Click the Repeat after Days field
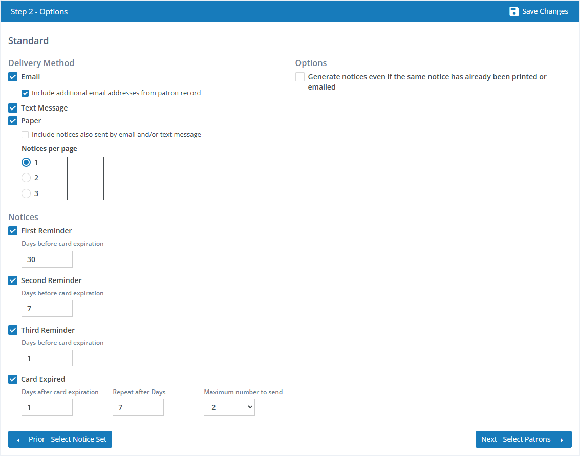 pos(138,407)
